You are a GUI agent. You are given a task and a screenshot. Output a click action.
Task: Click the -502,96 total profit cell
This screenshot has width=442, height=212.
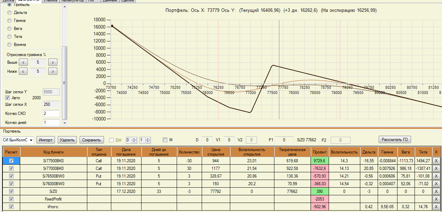[320, 207]
